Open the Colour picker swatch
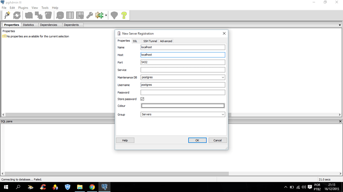 pyautogui.click(x=182, y=106)
